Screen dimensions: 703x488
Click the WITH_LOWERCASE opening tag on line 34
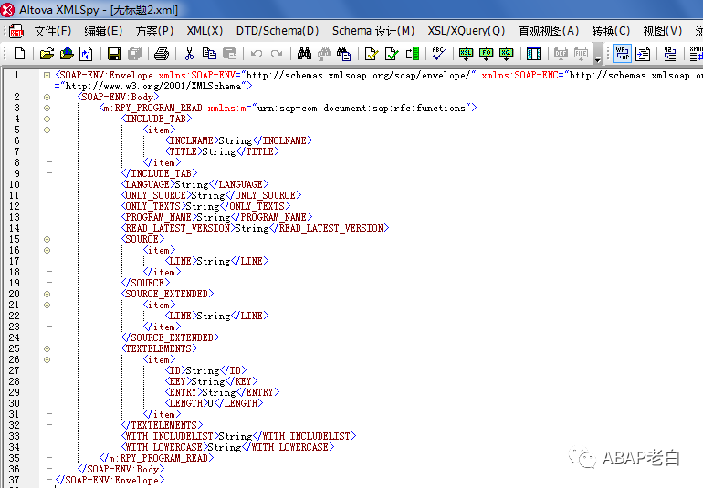[164, 447]
